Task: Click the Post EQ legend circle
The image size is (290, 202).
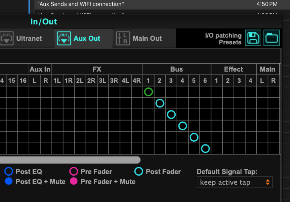Action: (x=9, y=171)
